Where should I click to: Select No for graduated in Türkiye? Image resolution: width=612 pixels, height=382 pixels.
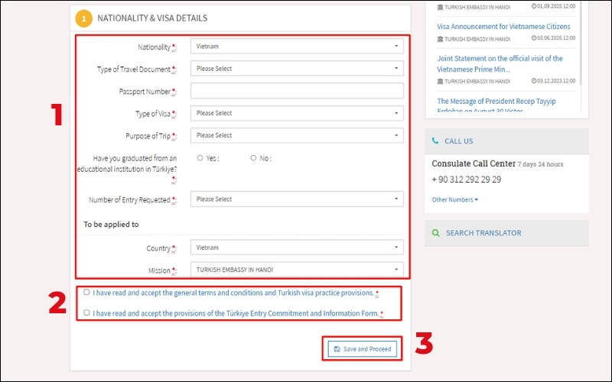tap(253, 158)
